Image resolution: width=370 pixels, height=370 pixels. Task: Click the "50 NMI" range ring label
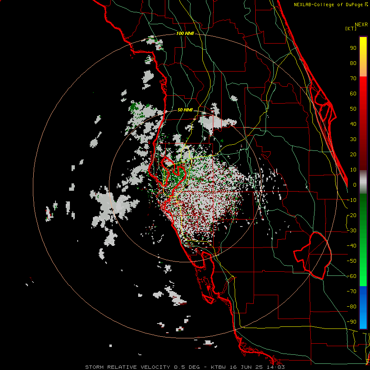tap(185, 110)
